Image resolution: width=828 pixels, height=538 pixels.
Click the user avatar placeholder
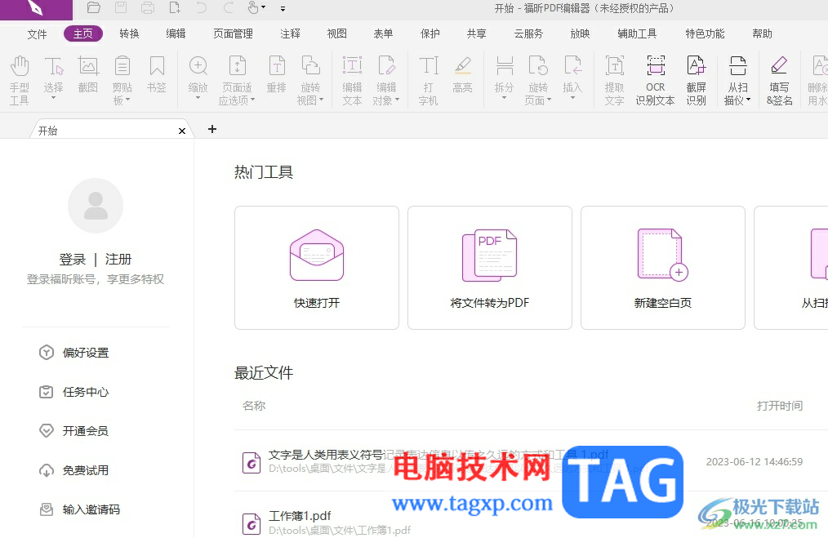[x=96, y=206]
